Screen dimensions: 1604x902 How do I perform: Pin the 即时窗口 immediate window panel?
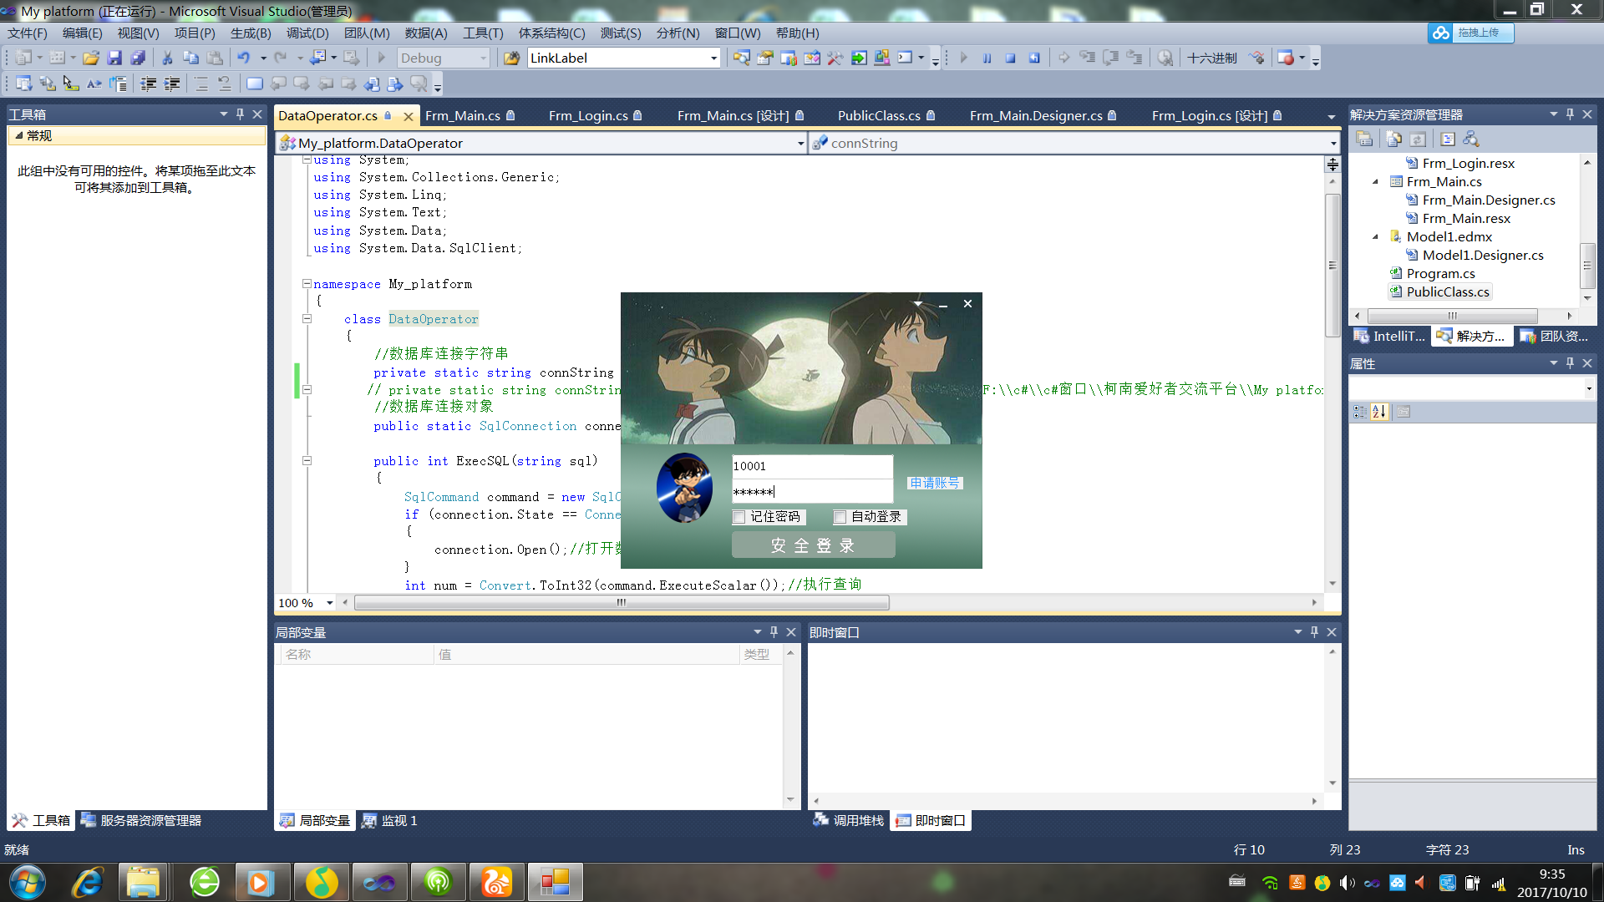coord(1314,632)
